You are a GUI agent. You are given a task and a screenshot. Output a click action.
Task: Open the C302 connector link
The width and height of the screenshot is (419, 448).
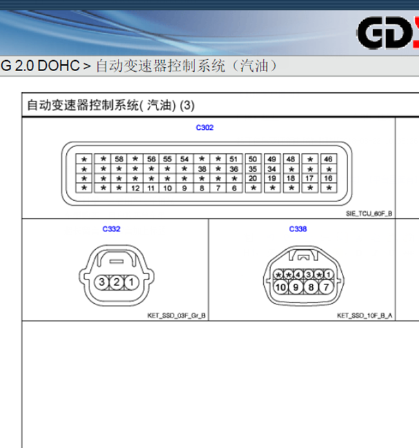(205, 128)
